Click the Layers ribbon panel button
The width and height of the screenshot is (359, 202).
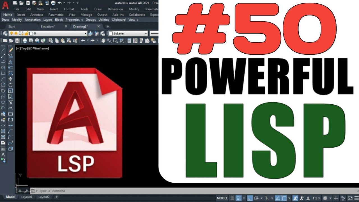(x=48, y=20)
